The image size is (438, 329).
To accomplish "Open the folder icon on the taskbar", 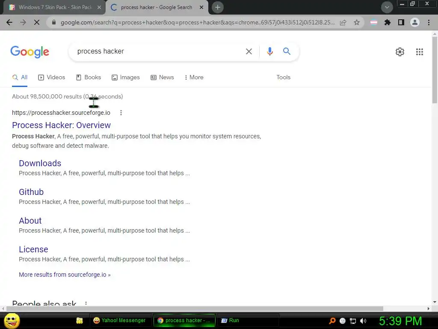I will tap(80, 320).
